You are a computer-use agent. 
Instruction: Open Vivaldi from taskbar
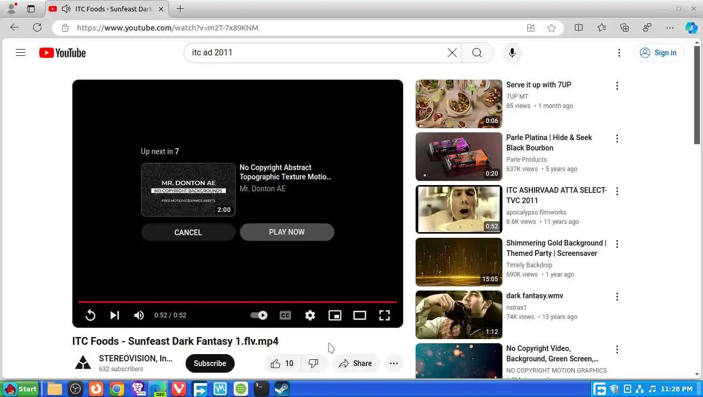click(178, 389)
